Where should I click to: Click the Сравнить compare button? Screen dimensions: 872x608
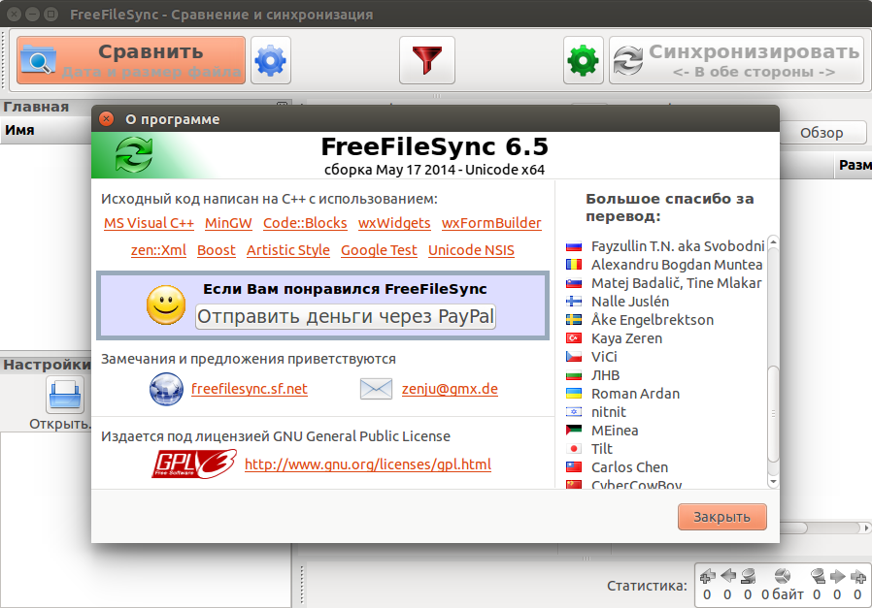tap(131, 60)
